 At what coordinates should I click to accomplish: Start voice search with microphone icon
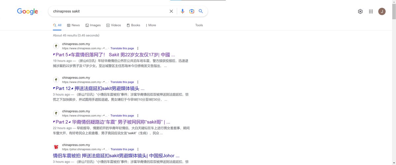pyautogui.click(x=182, y=11)
